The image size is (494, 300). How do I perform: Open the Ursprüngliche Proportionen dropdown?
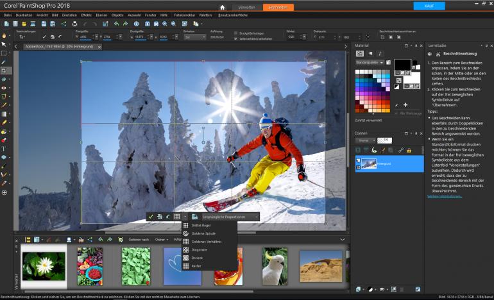click(x=230, y=217)
